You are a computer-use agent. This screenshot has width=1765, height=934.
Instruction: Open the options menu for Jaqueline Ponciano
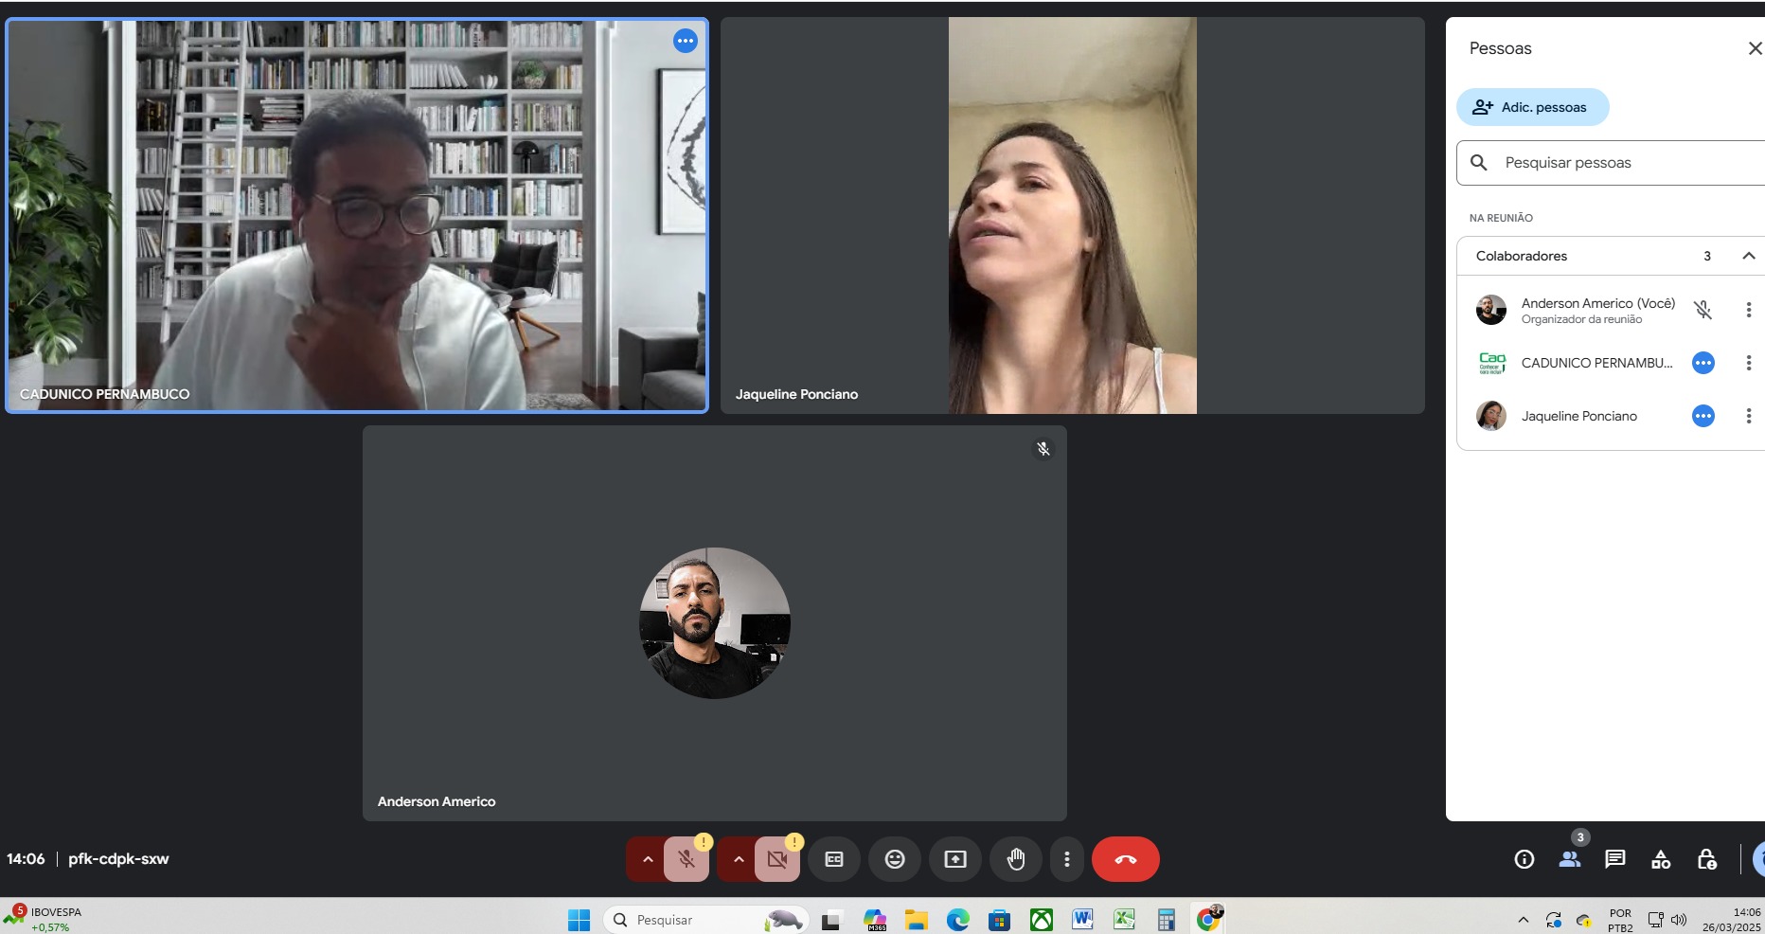pyautogui.click(x=1748, y=416)
